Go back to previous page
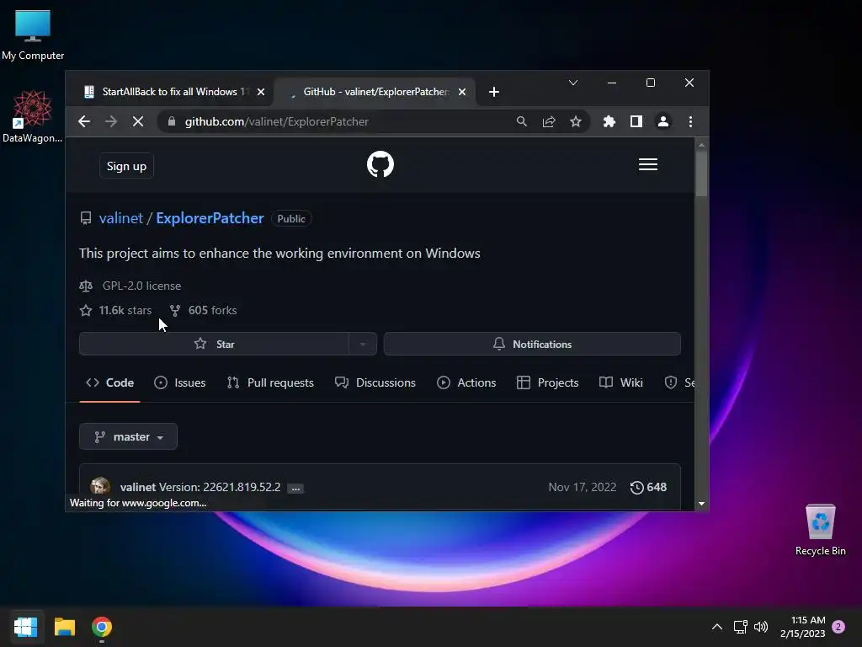The height and width of the screenshot is (647, 862). tap(84, 121)
